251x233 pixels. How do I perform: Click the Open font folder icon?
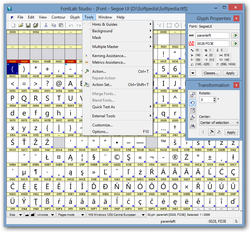[21, 25]
